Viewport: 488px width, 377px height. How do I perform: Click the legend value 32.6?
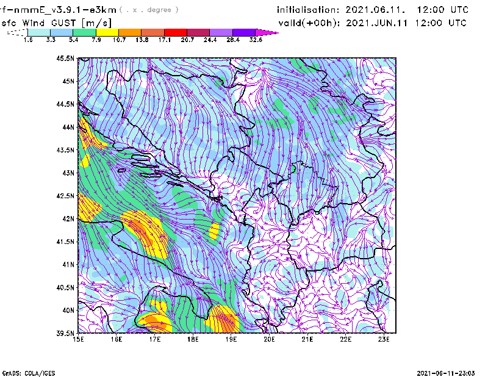click(x=256, y=40)
